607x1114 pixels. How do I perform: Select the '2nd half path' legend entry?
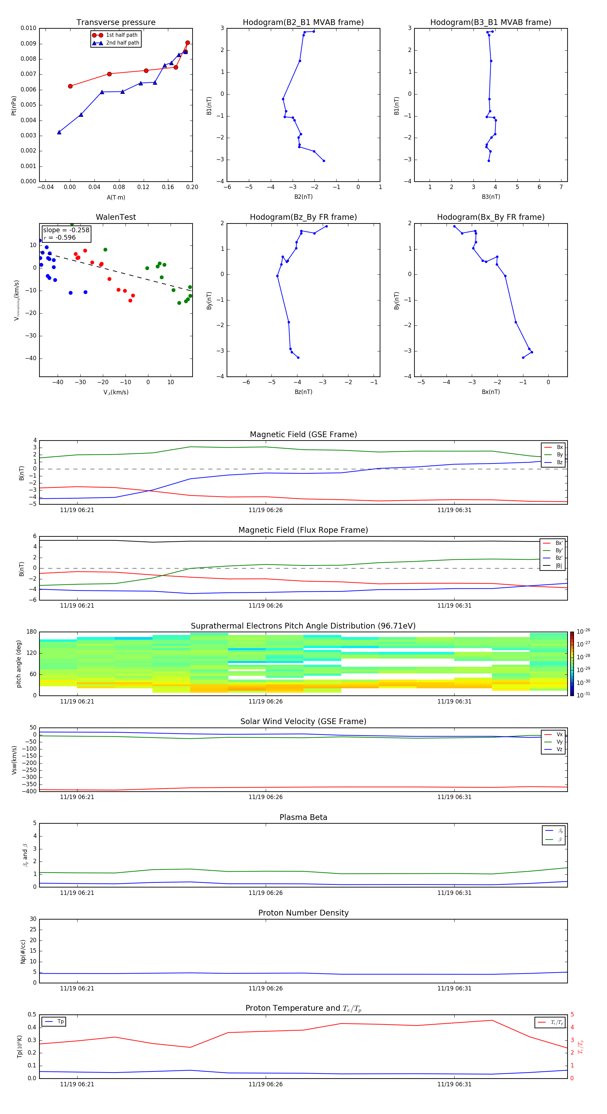pyautogui.click(x=115, y=43)
